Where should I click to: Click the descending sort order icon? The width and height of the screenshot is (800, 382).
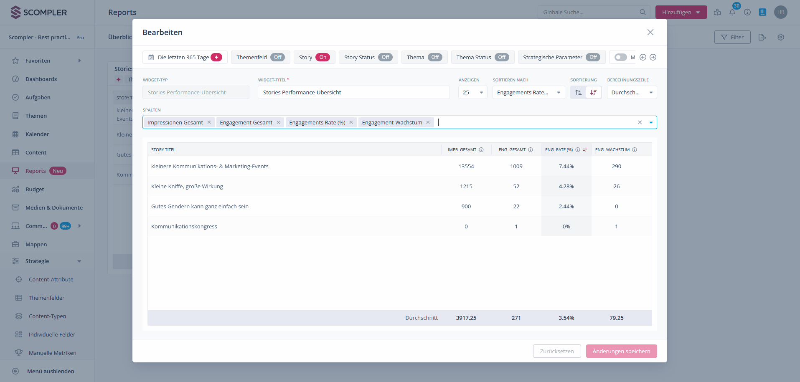(x=593, y=92)
